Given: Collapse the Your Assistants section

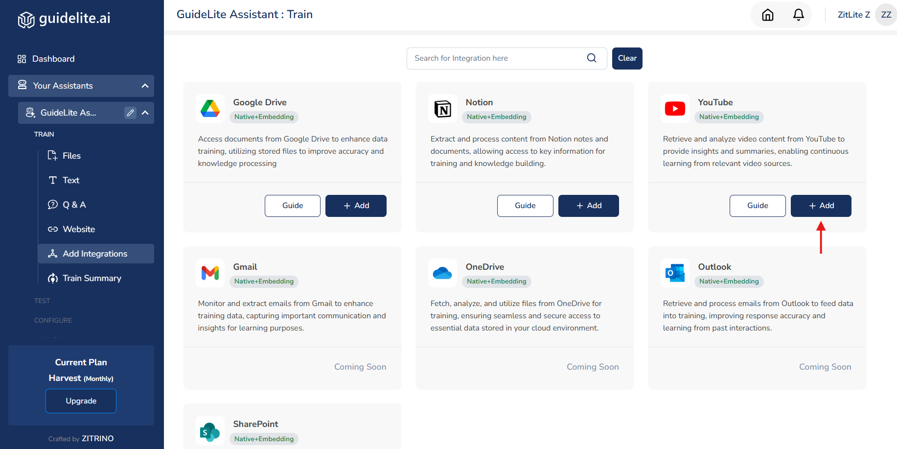Looking at the screenshot, I should click(x=145, y=86).
